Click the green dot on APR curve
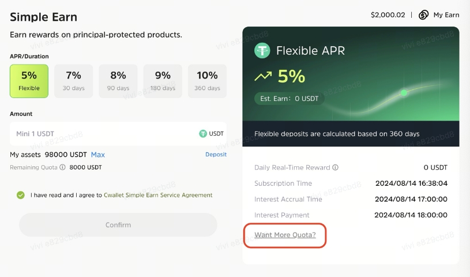470x277 pixels. click(404, 92)
